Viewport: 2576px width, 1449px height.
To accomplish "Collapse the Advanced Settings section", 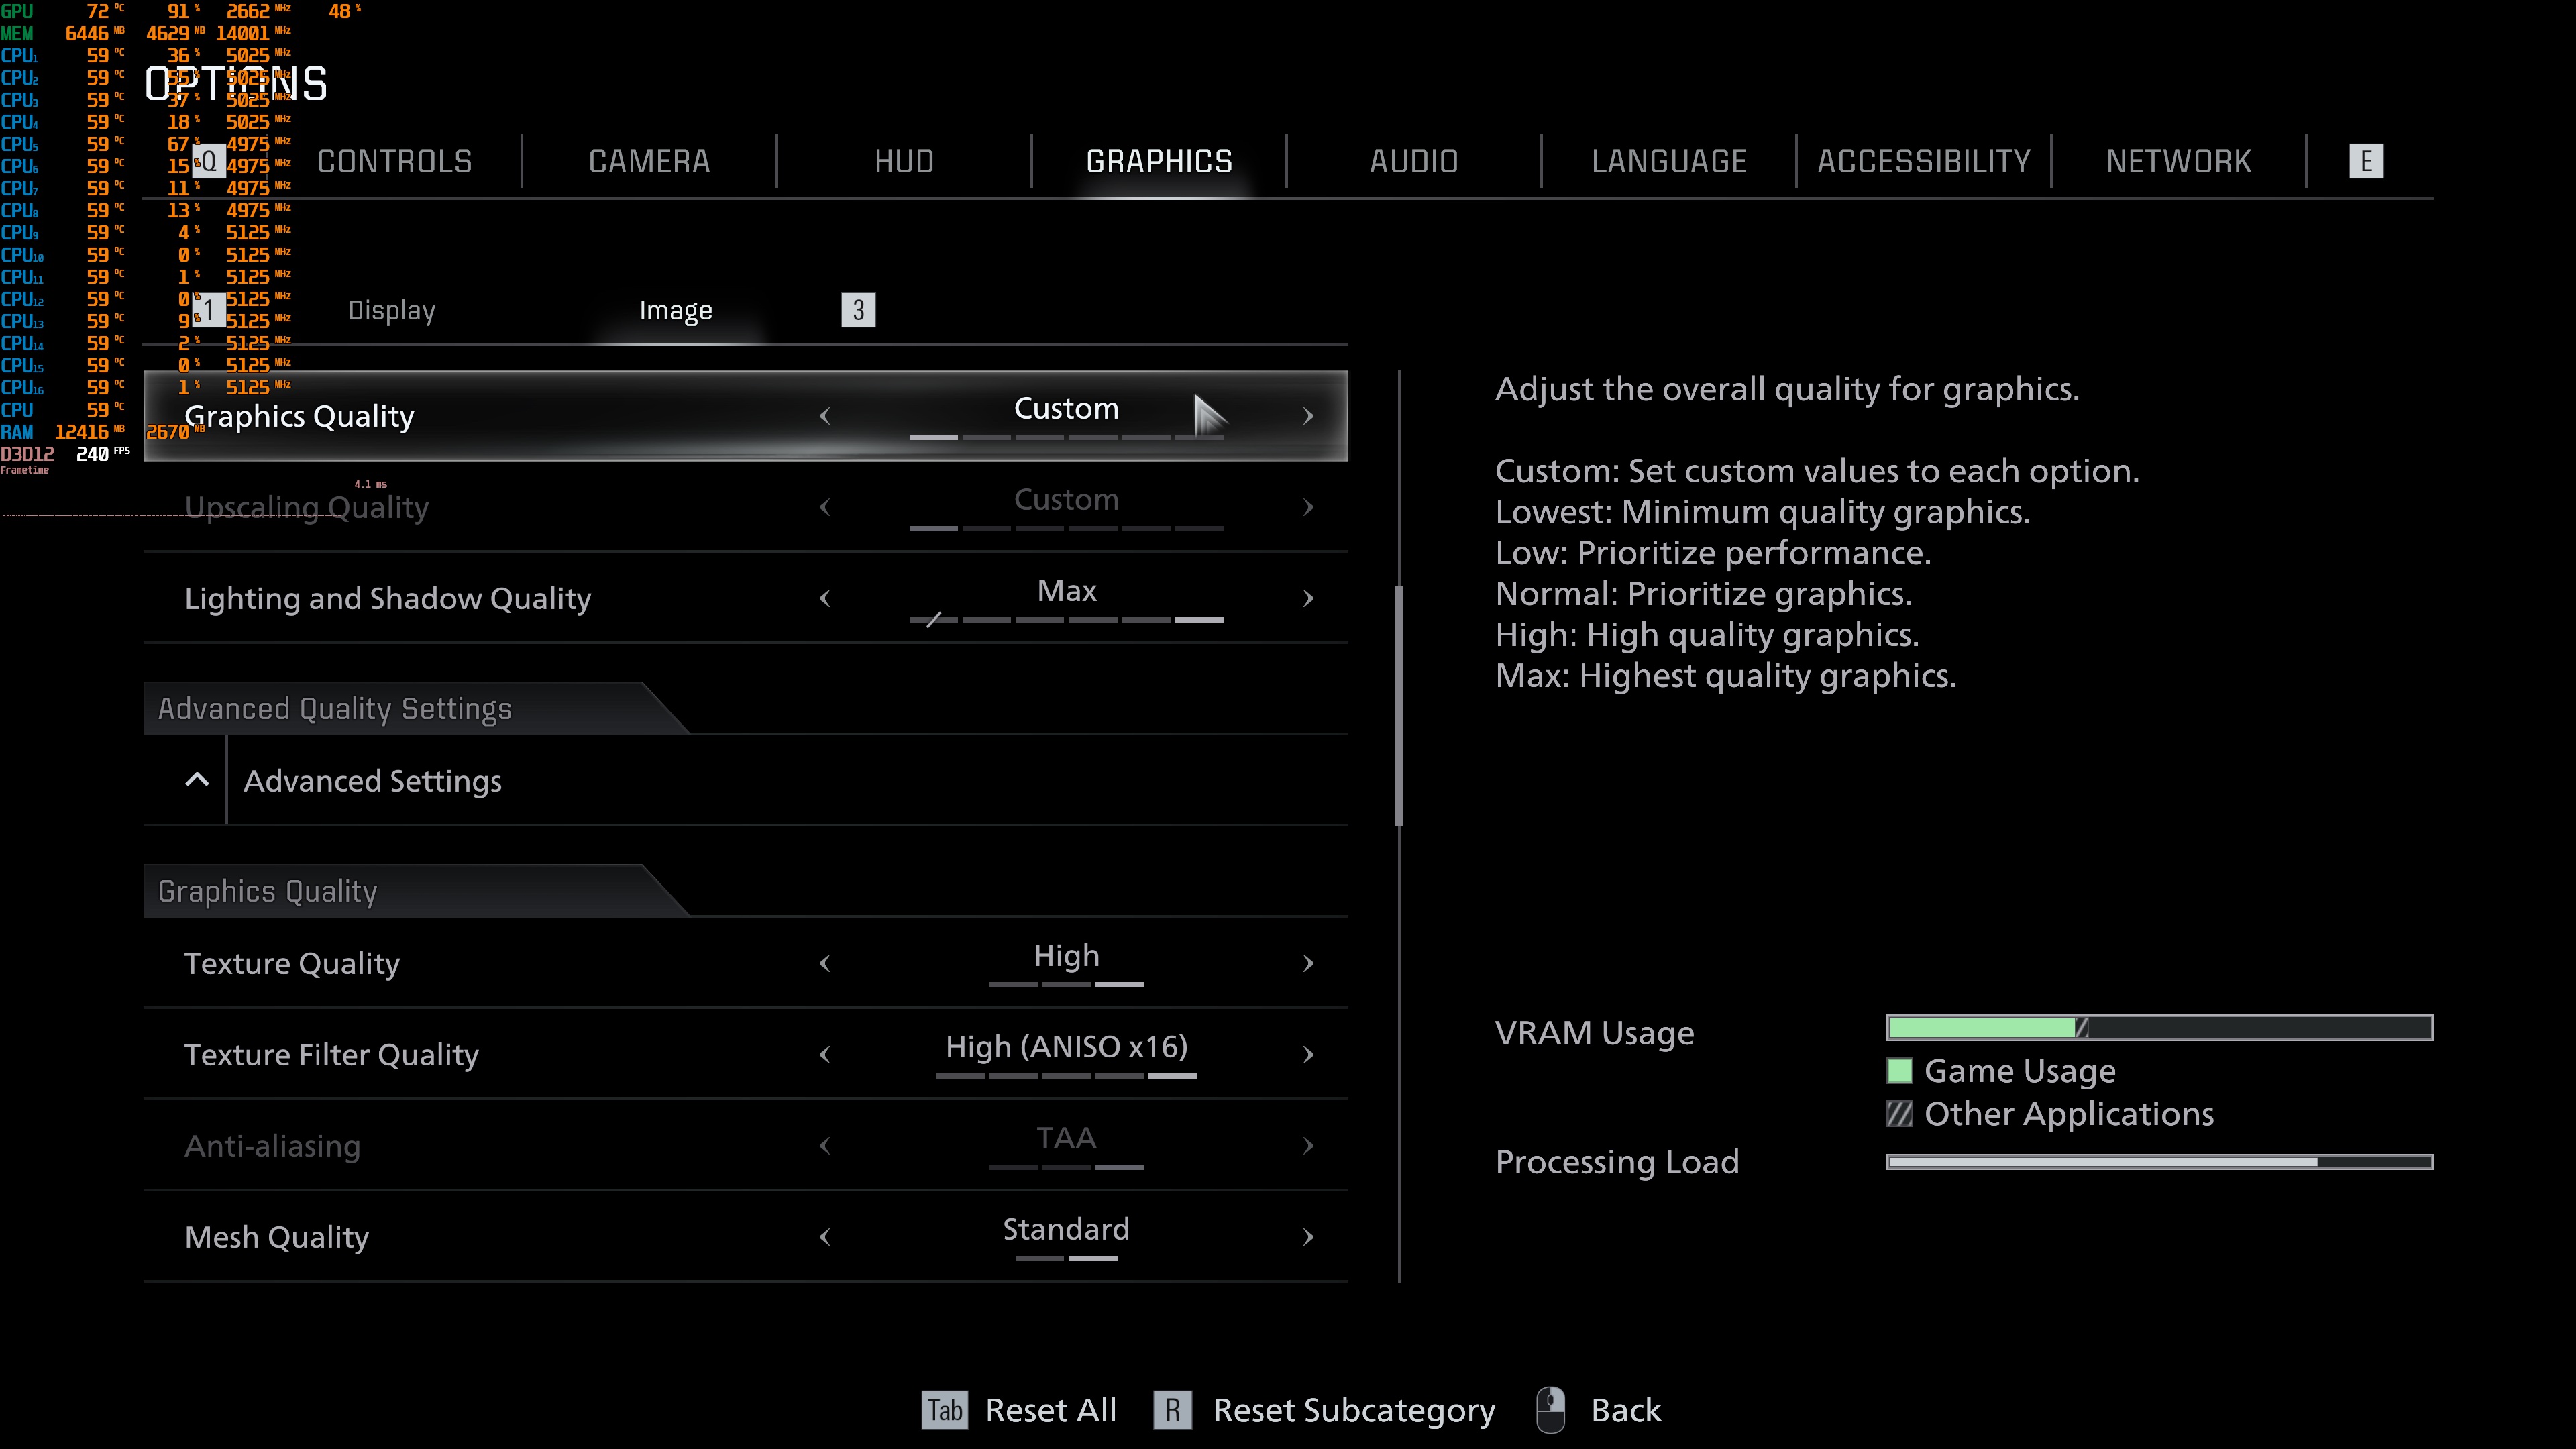I will pos(372,781).
